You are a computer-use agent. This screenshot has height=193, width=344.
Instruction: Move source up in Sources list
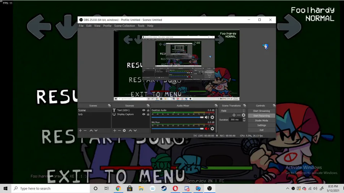tap(130, 130)
